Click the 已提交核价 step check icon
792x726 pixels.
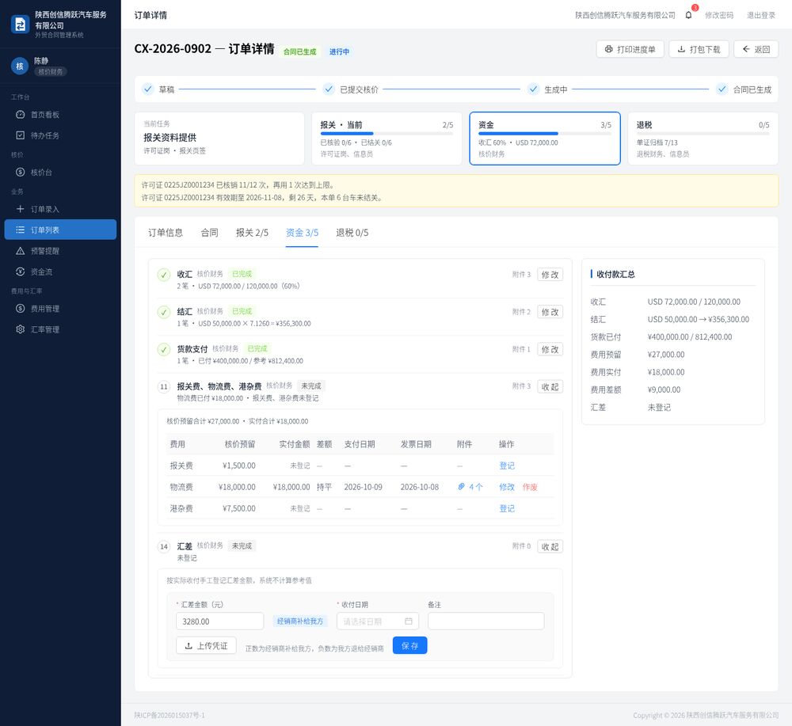tap(329, 89)
